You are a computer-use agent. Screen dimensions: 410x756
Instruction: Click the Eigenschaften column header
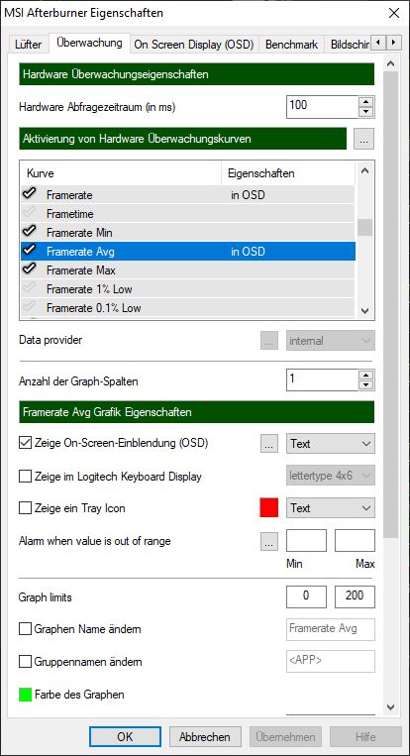click(288, 173)
